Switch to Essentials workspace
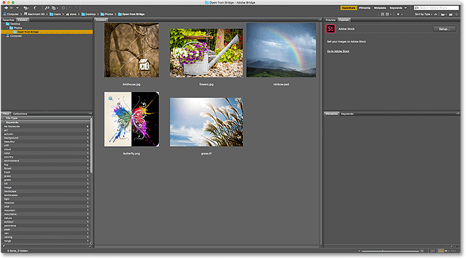 click(349, 8)
